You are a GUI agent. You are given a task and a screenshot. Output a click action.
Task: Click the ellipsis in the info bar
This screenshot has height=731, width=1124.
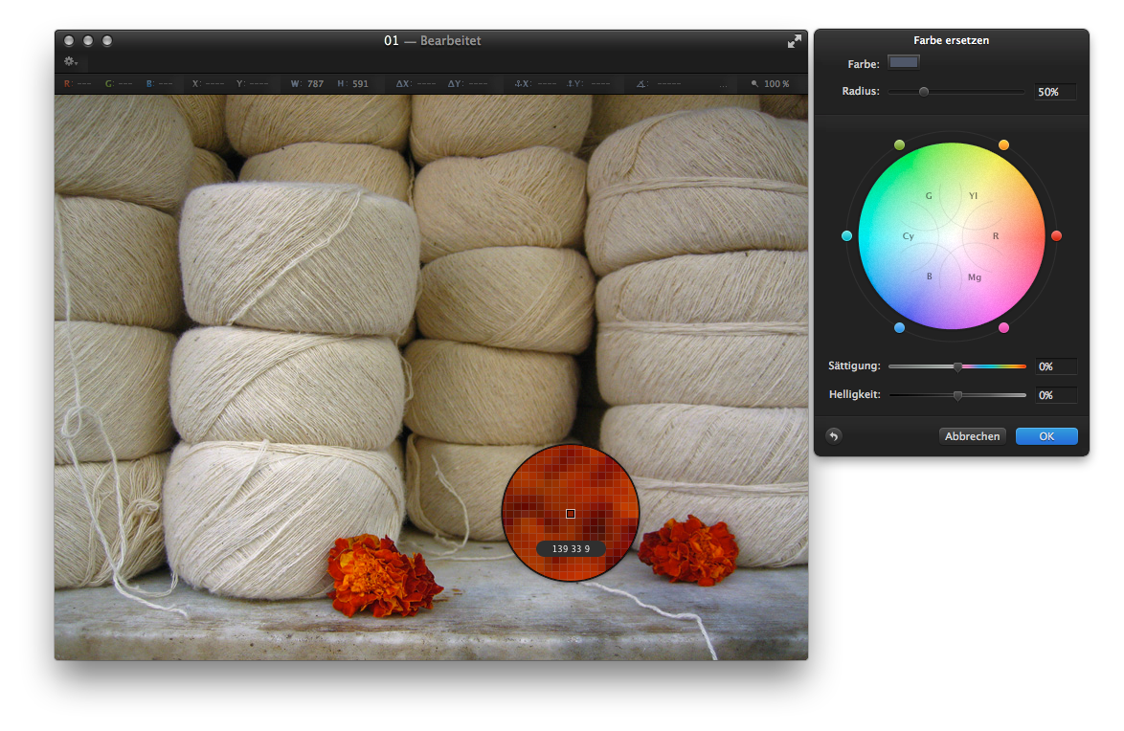tap(724, 85)
